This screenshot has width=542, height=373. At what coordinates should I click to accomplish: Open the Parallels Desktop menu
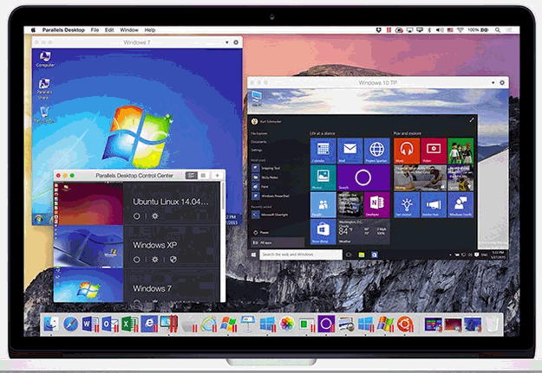[x=63, y=30]
